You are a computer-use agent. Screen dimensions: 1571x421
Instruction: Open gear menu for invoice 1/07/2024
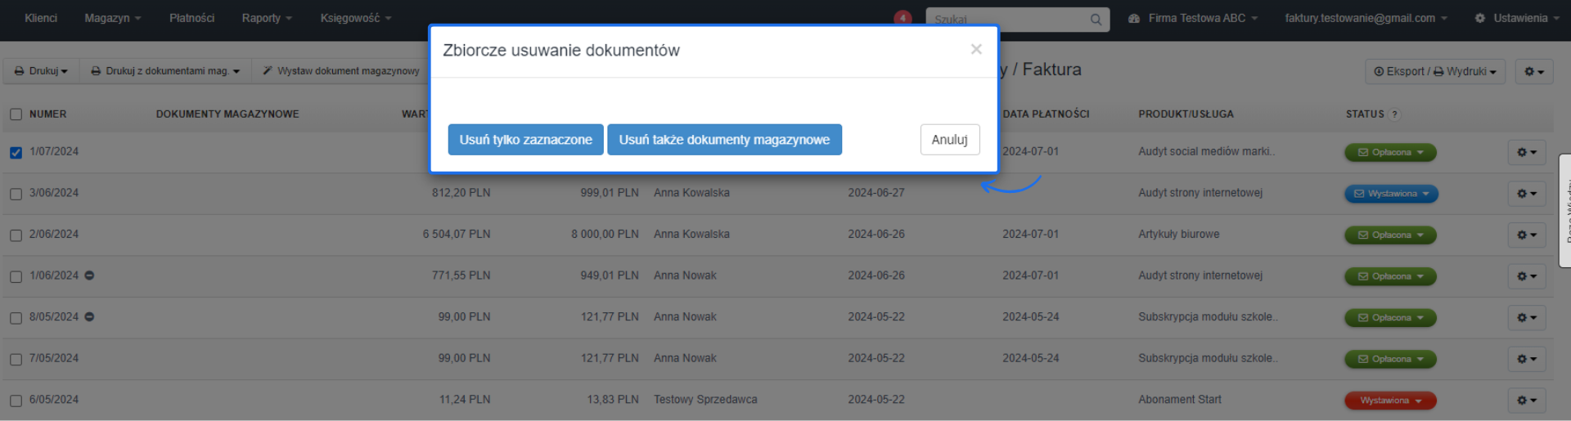1526,152
